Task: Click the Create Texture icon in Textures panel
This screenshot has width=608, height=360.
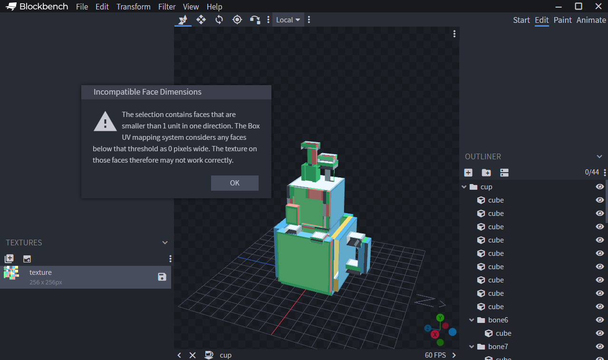Action: pos(9,258)
